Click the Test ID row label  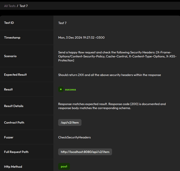(x=9, y=23)
